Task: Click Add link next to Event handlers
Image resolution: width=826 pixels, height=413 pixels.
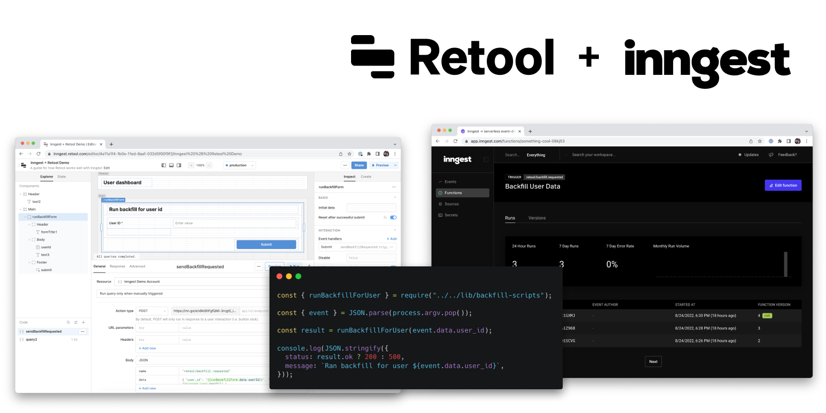Action: (392, 239)
